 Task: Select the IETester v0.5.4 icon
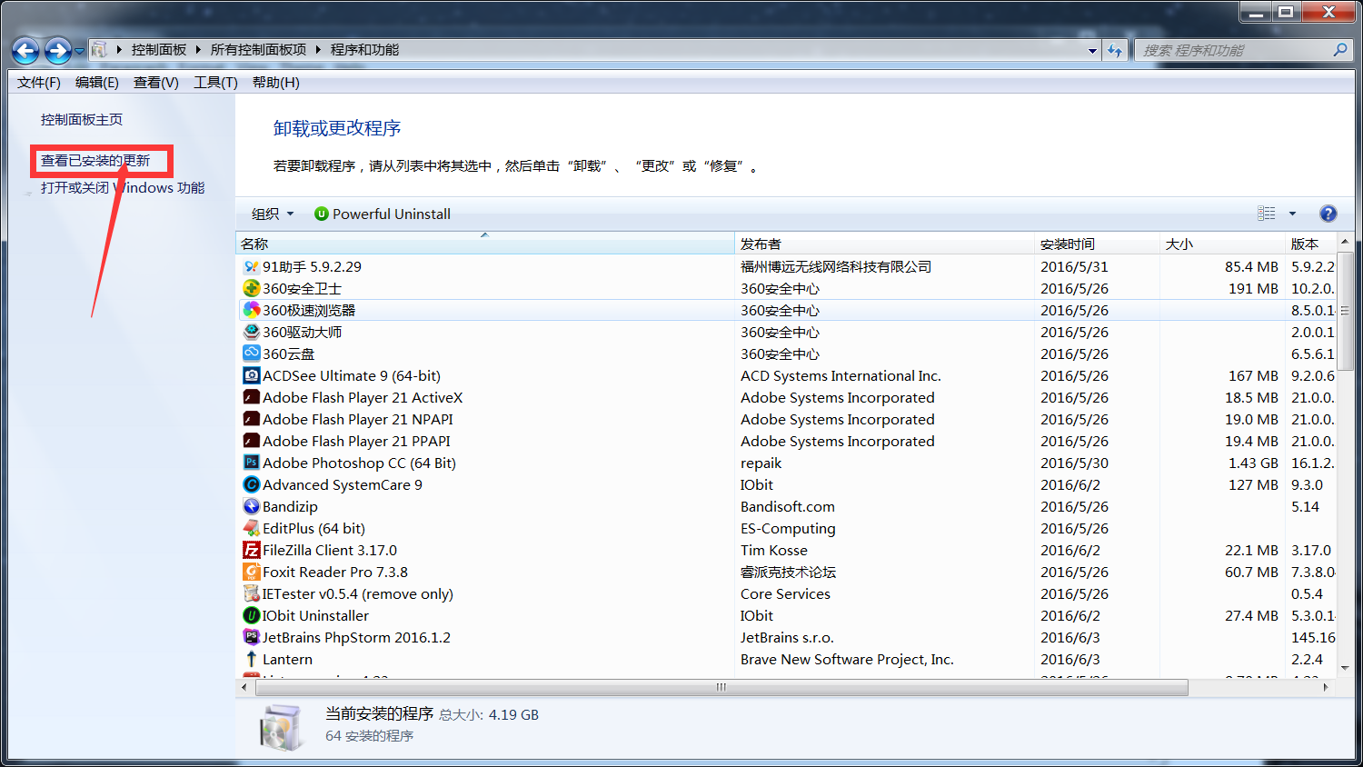(x=252, y=593)
